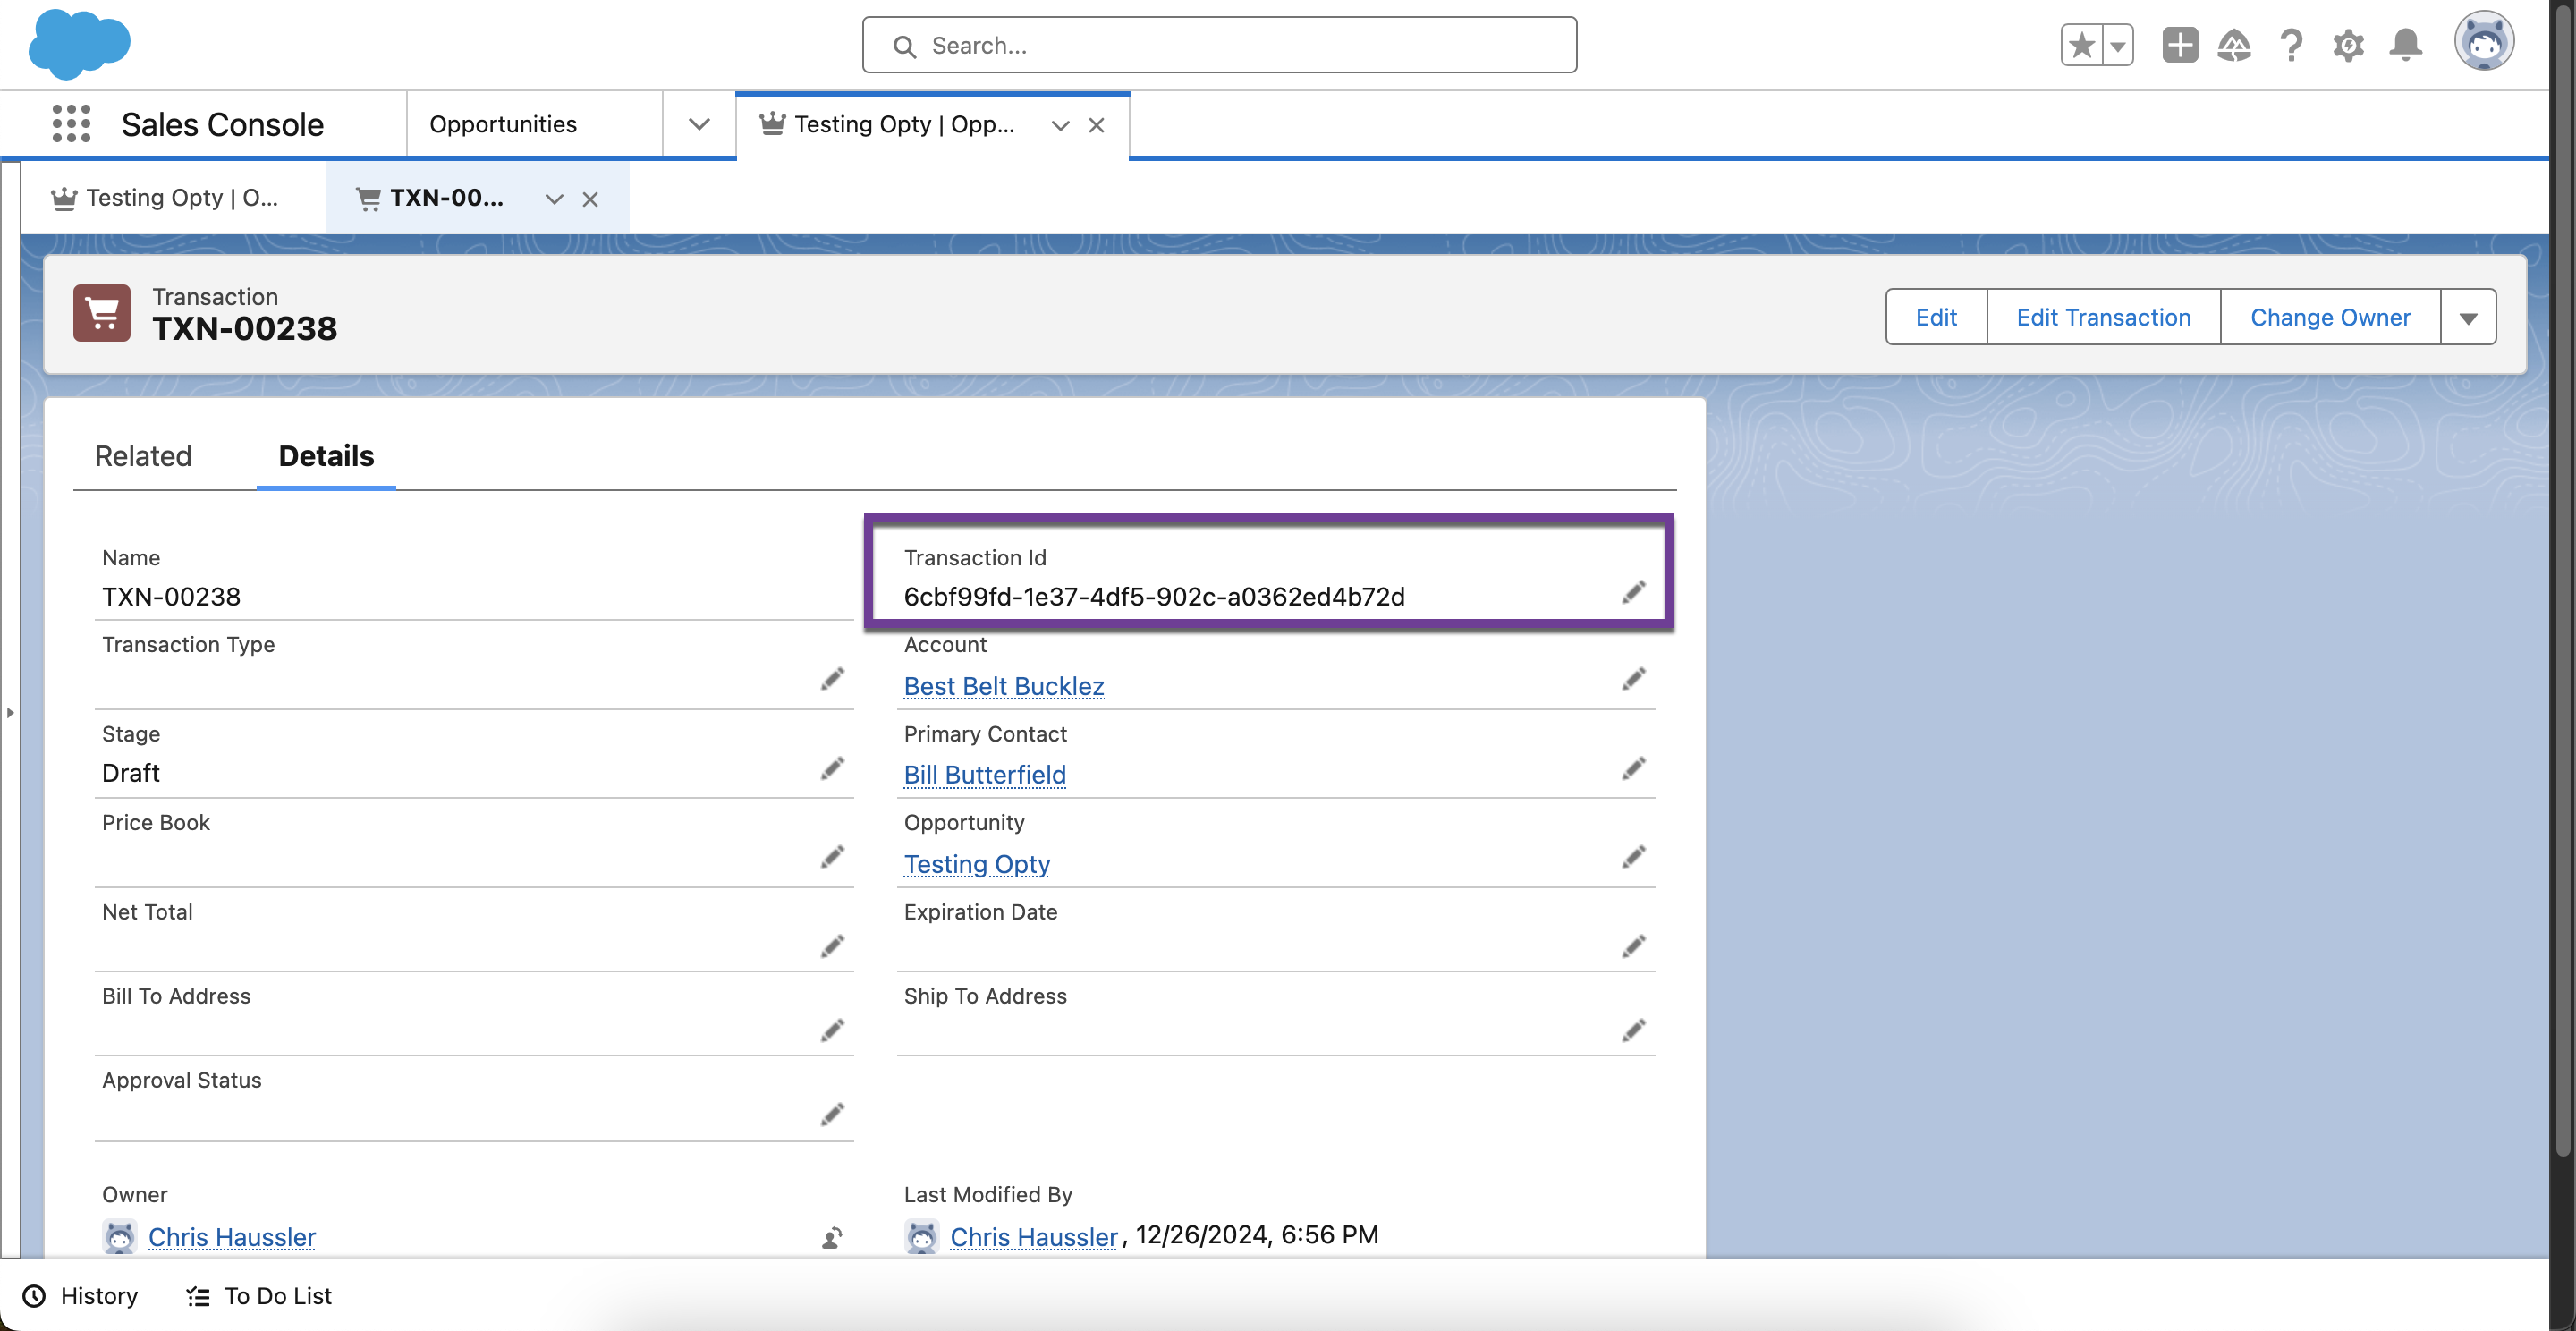Click the Transaction cart record icon
This screenshot has width=2576, height=1331.
[102, 313]
